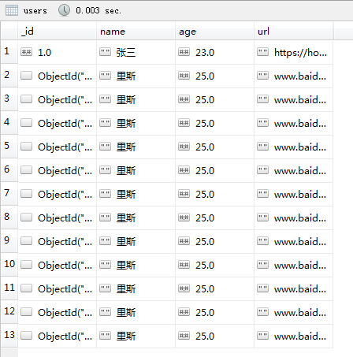Image resolution: width=353 pixels, height=357 pixels.
Task: Click the number icon beside 23.0
Action: (x=184, y=52)
